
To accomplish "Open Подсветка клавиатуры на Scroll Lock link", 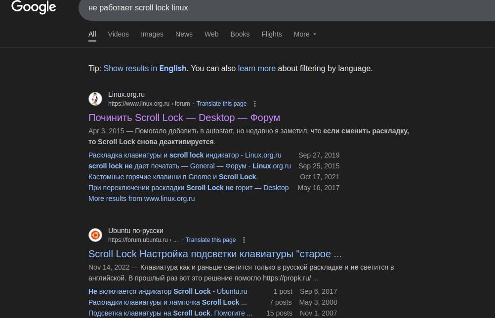I will pos(170,313).
